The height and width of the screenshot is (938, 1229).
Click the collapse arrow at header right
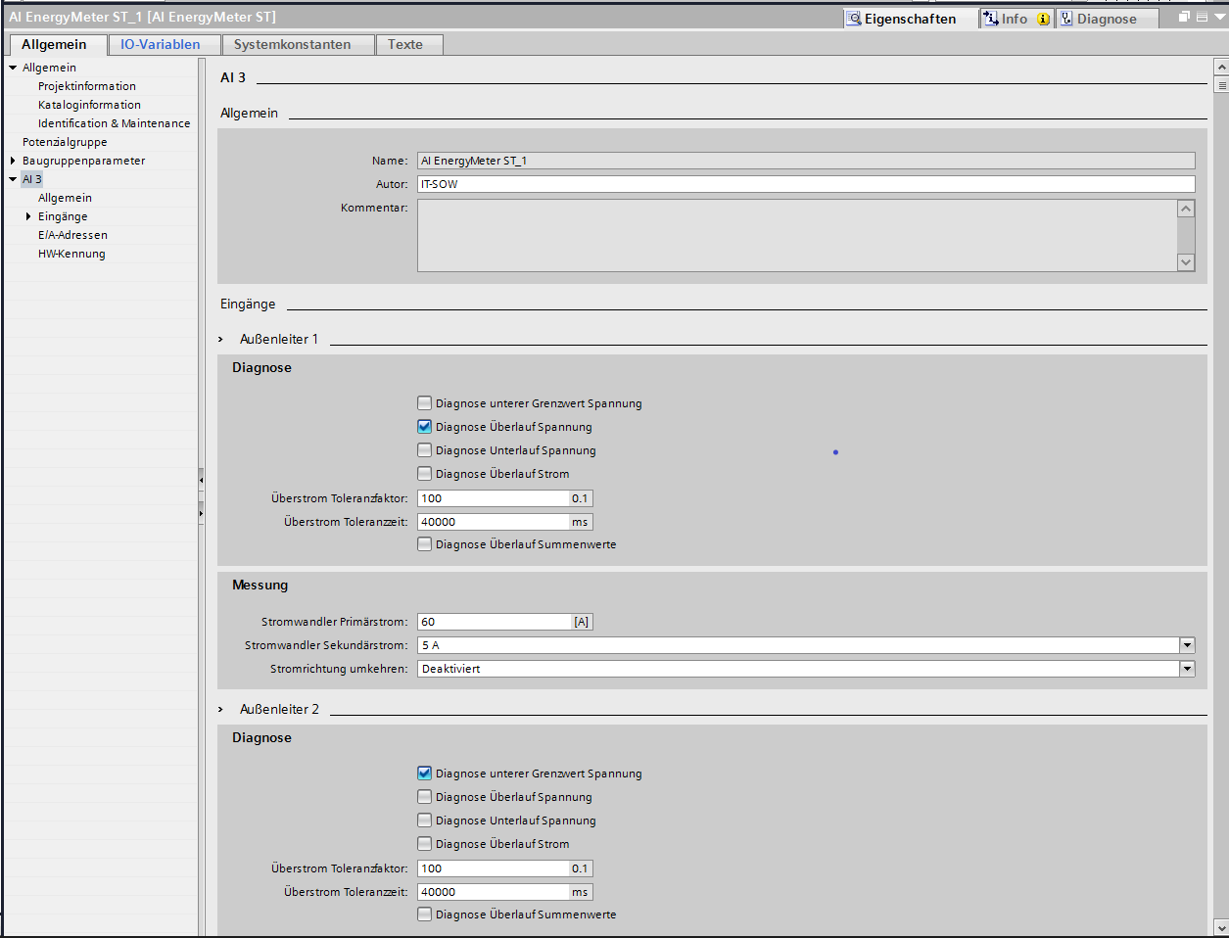click(x=1217, y=17)
